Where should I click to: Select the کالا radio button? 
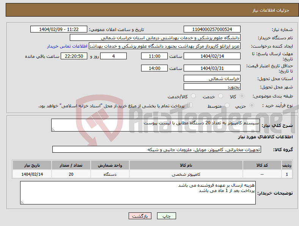point(242,96)
